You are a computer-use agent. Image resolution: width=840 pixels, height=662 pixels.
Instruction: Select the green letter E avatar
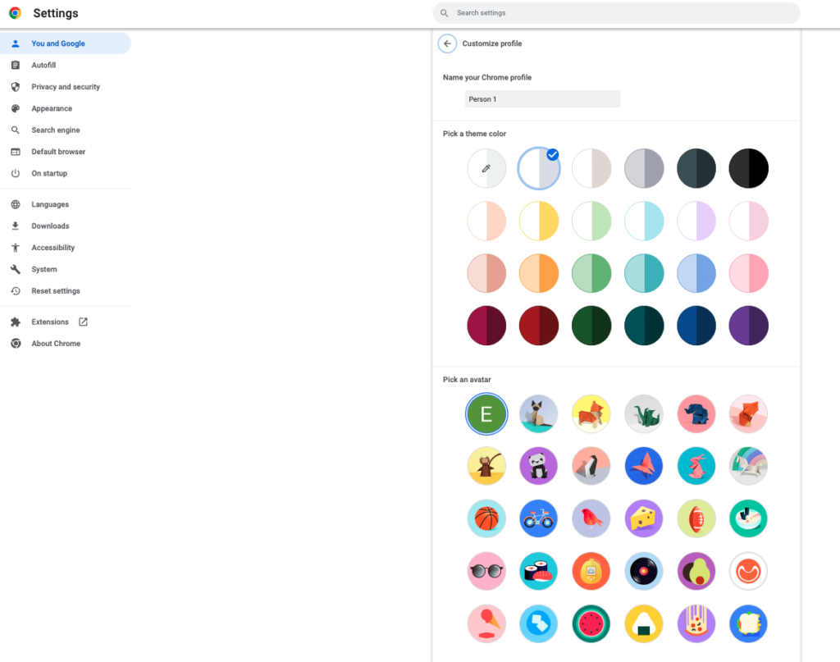tap(486, 414)
